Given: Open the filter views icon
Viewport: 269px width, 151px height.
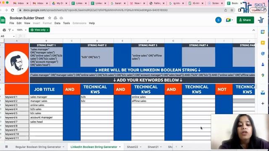Looking at the screenshot, I should click(10, 30).
